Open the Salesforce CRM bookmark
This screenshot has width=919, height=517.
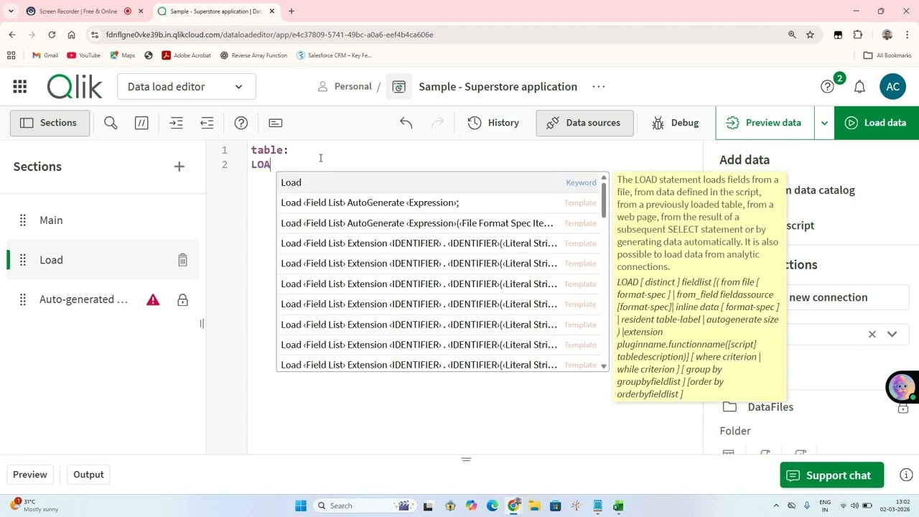click(334, 55)
